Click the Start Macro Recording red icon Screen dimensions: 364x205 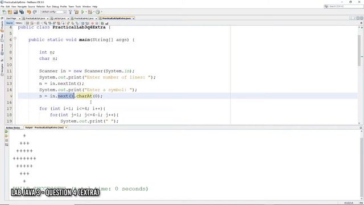click(x=92, y=23)
